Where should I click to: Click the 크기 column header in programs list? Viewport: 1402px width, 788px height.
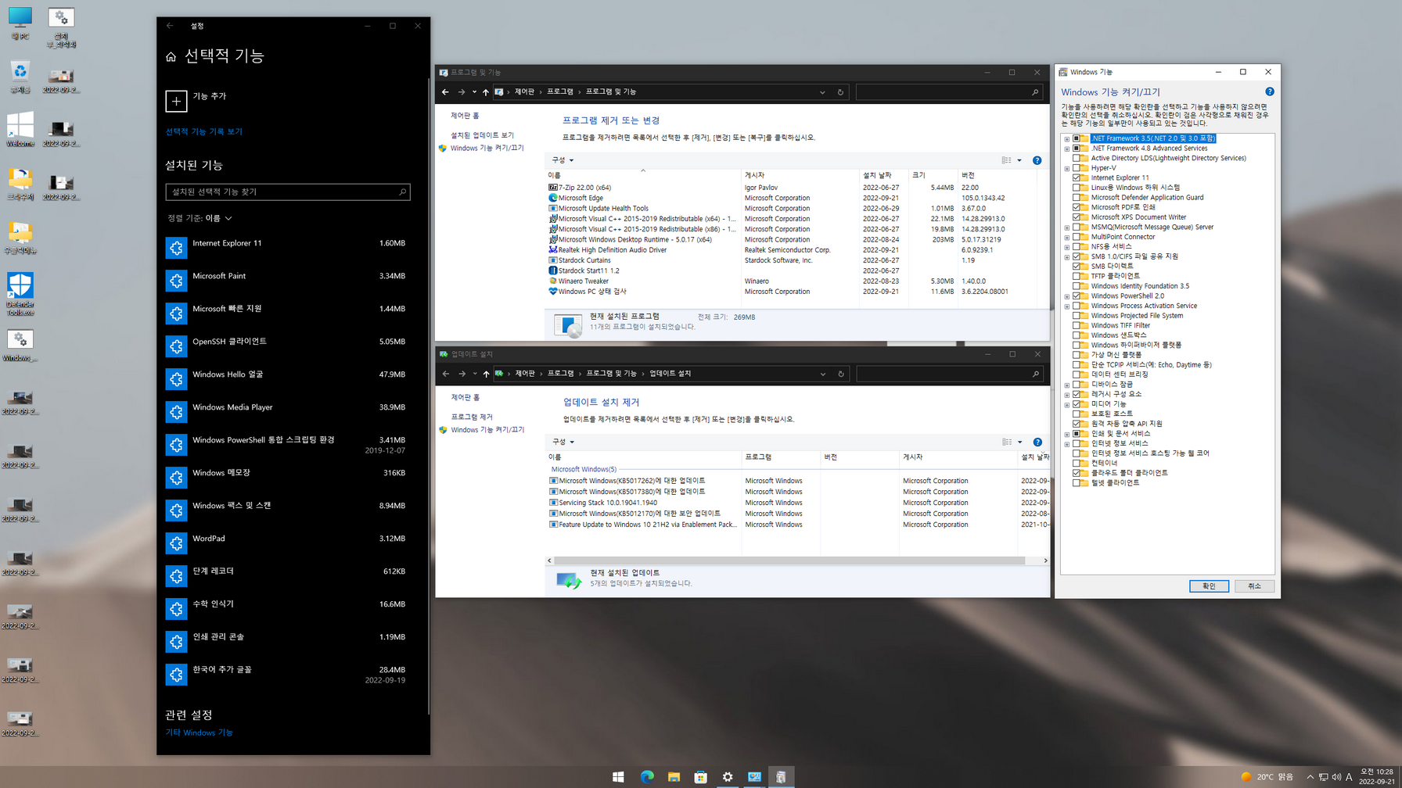(x=933, y=175)
